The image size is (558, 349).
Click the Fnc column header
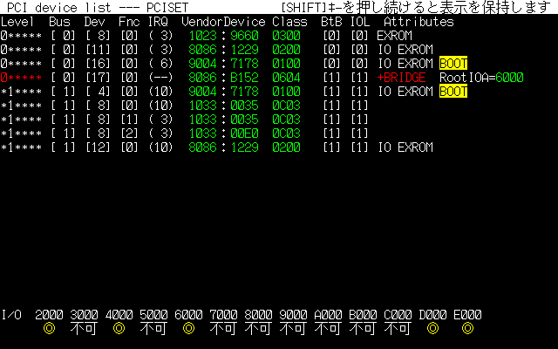[129, 22]
